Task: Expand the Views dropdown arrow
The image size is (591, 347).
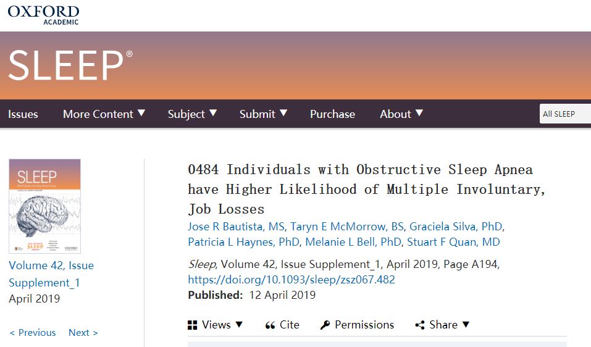Action: (239, 324)
